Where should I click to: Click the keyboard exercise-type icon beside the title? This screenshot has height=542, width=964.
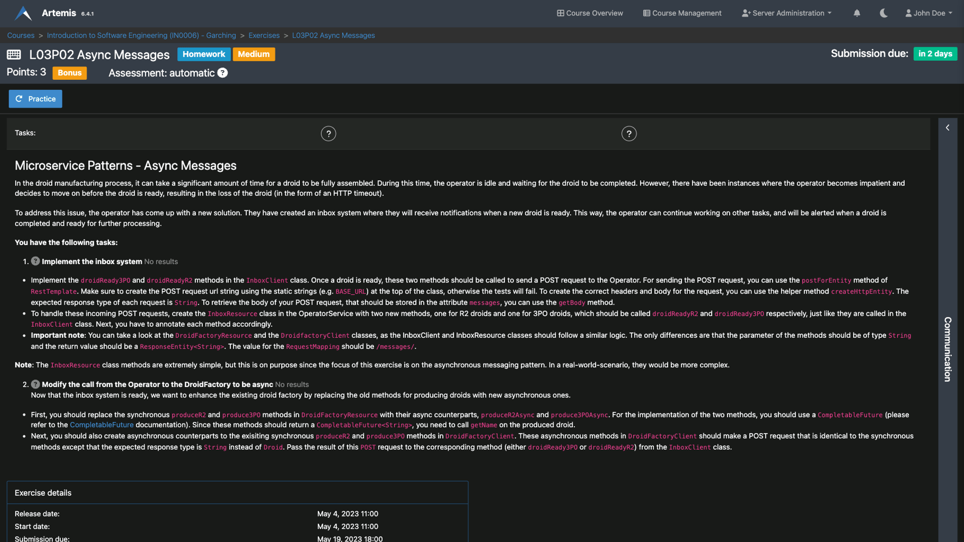tap(14, 54)
